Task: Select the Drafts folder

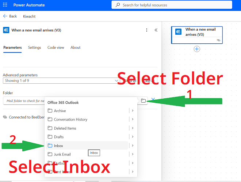Action: pyautogui.click(x=58, y=137)
